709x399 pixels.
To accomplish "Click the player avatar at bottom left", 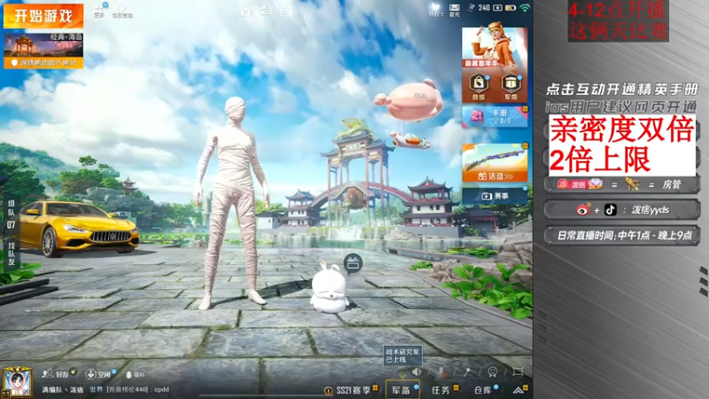I will pos(17,382).
